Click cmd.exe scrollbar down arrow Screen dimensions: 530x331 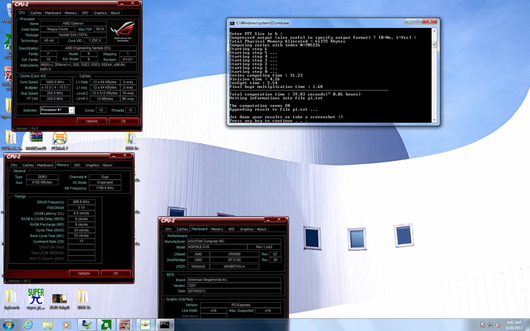434,120
